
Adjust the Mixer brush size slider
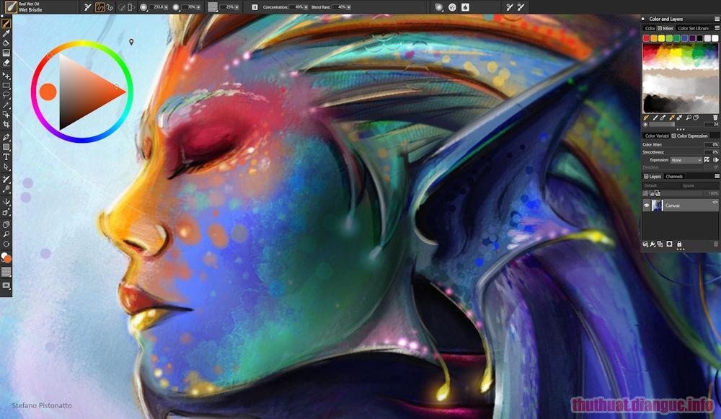(x=676, y=124)
